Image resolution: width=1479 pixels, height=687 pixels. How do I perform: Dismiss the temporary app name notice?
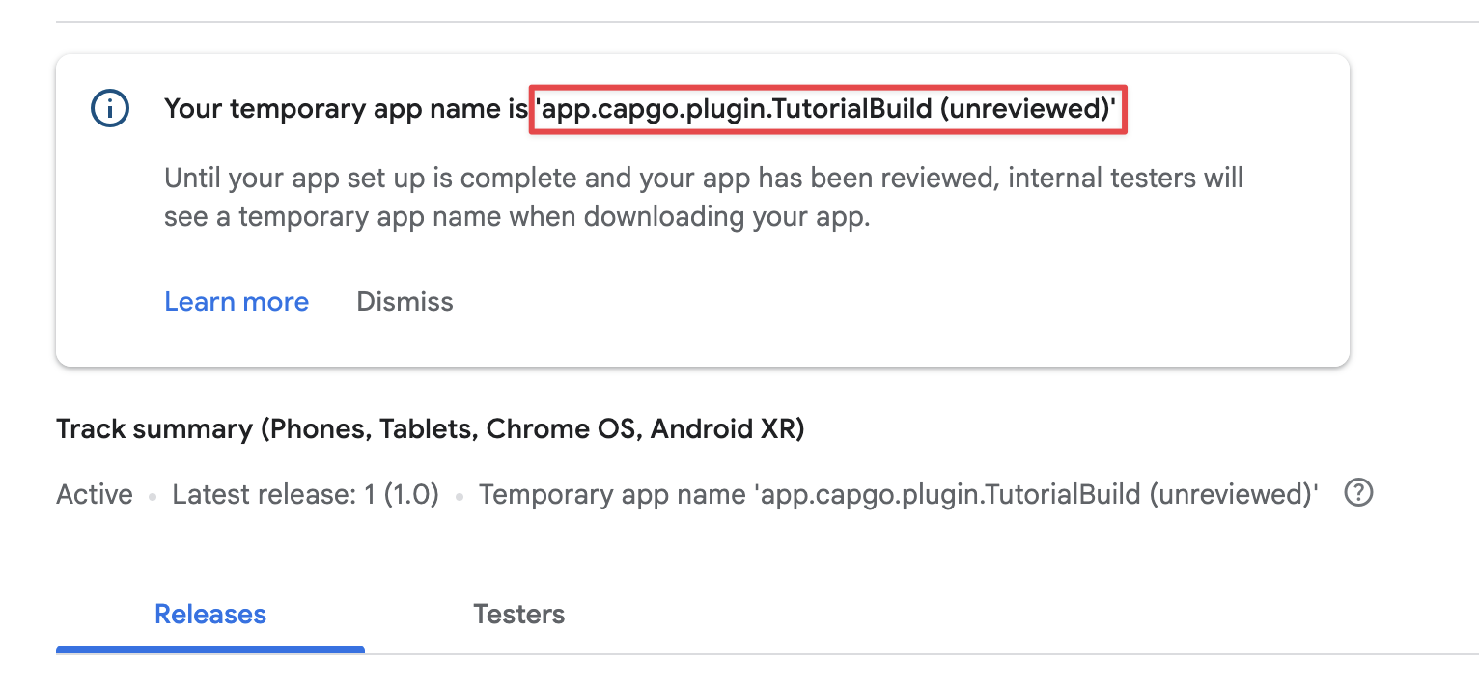coord(405,301)
